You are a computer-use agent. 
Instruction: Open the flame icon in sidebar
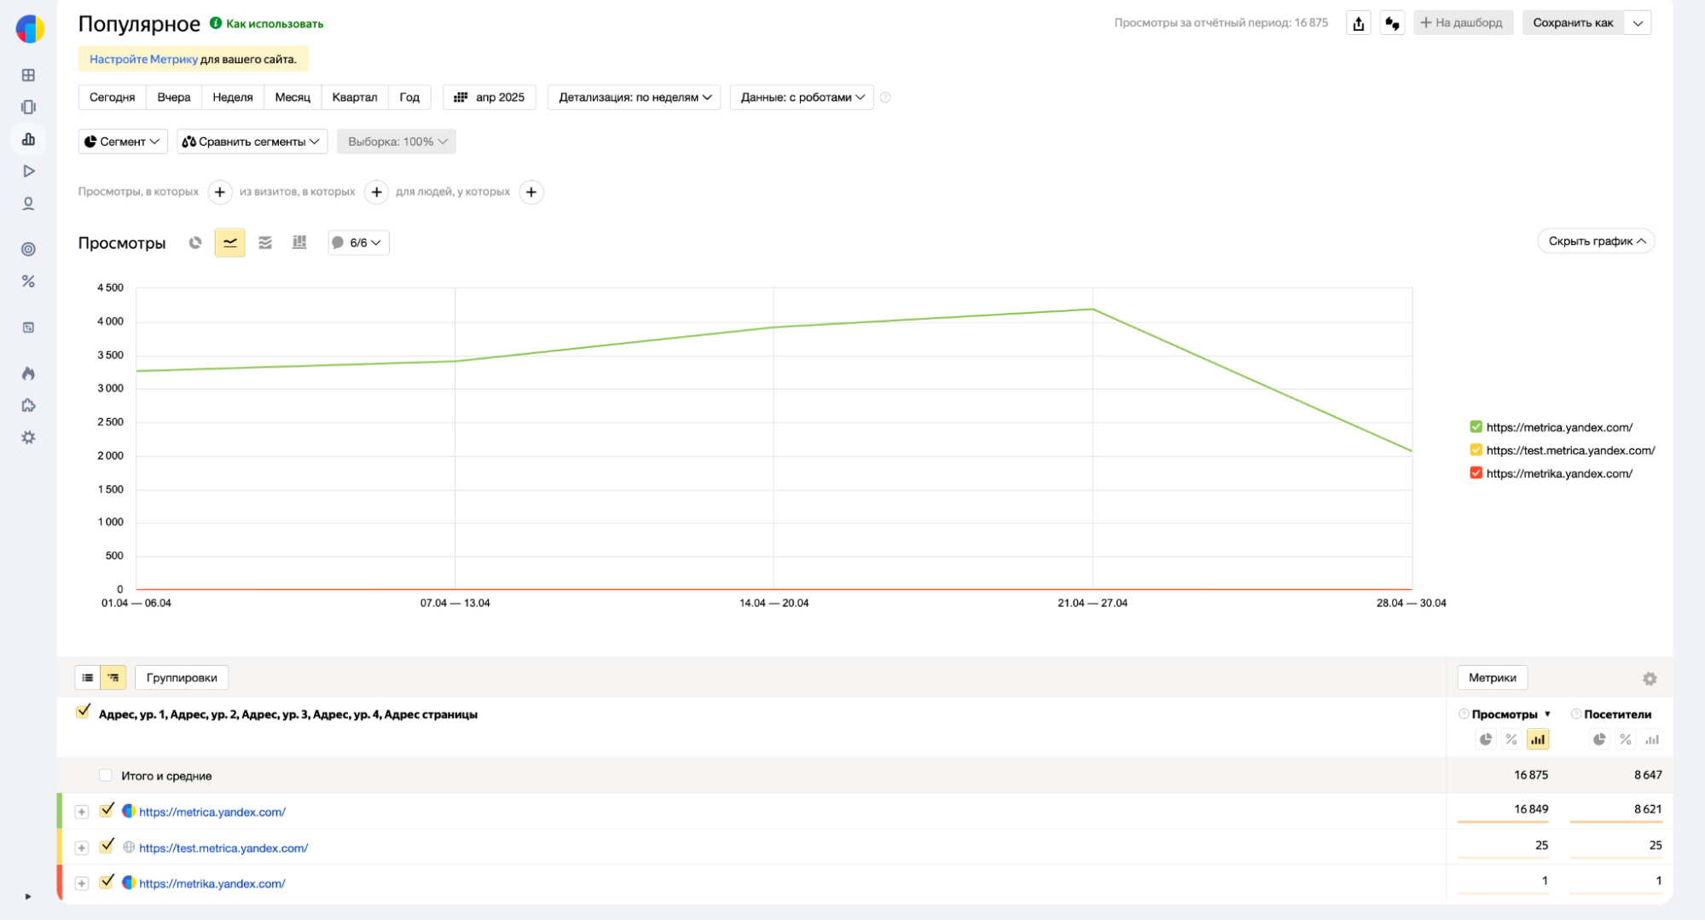(x=28, y=373)
